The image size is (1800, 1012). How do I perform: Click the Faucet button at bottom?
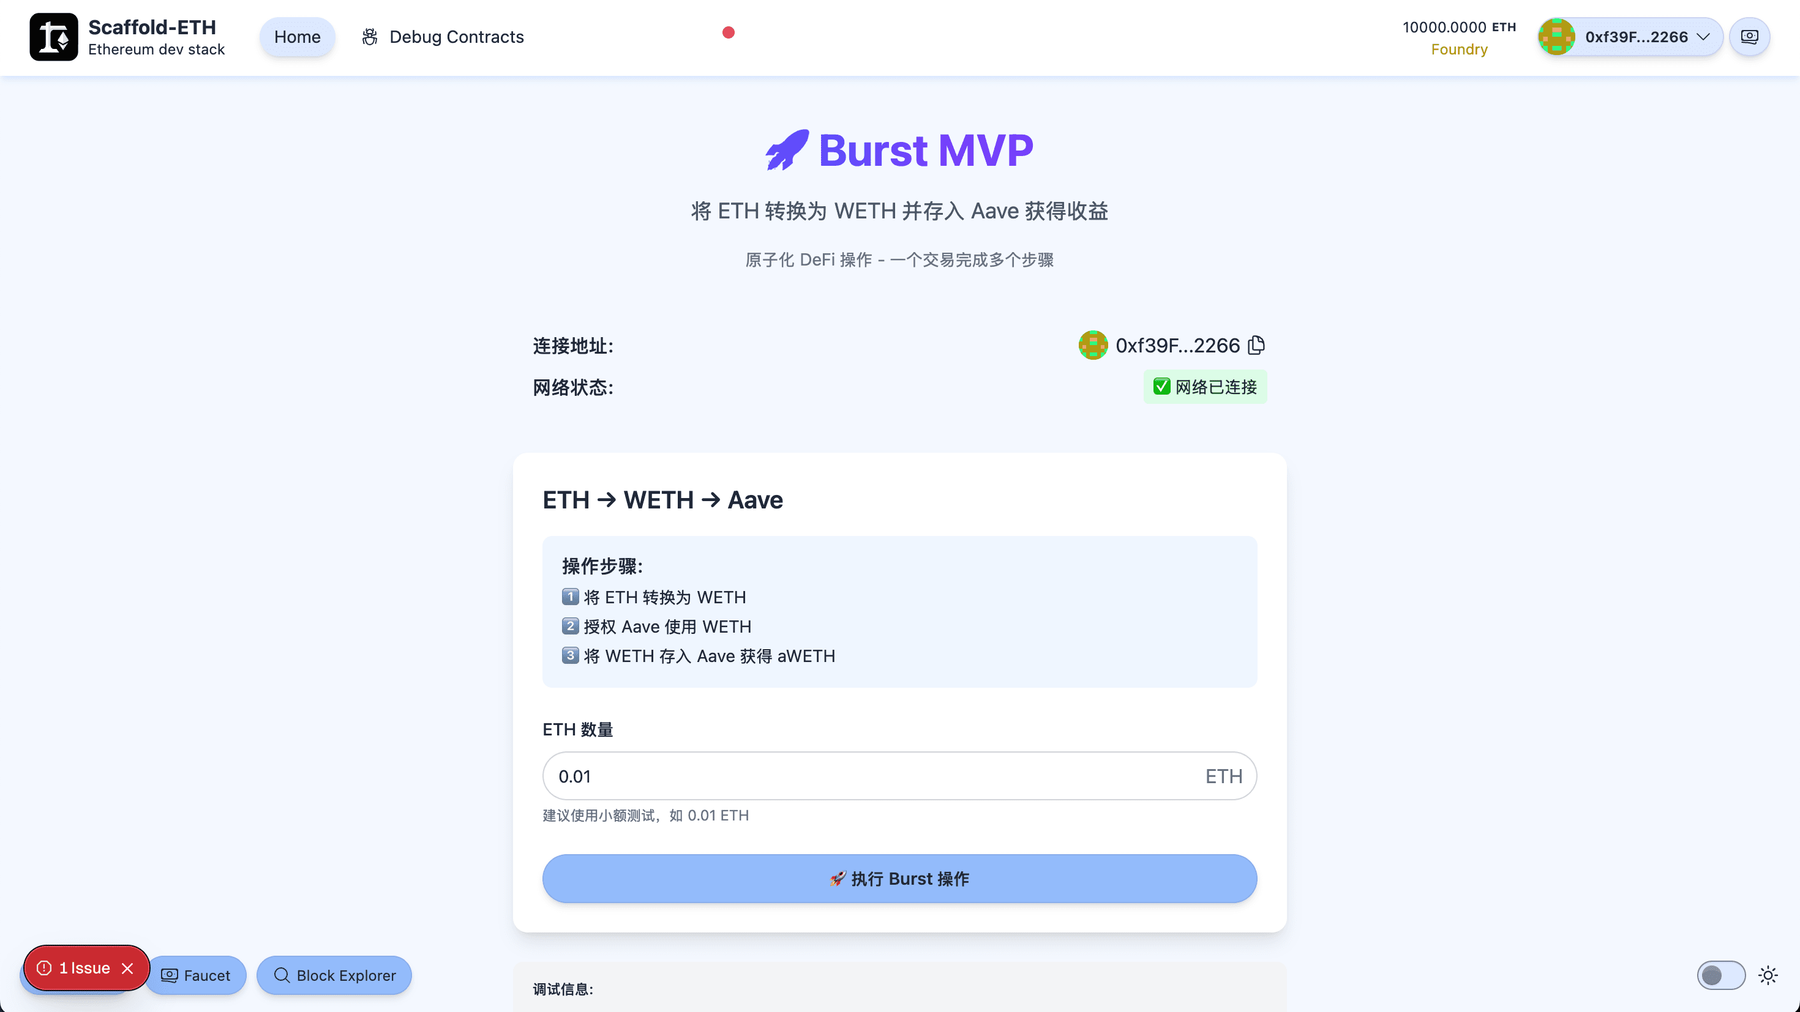tap(196, 975)
